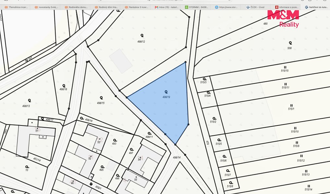This screenshot has height=194, width=330.
Task: Click parcel number 10
Action: pyautogui.click(x=27, y=170)
